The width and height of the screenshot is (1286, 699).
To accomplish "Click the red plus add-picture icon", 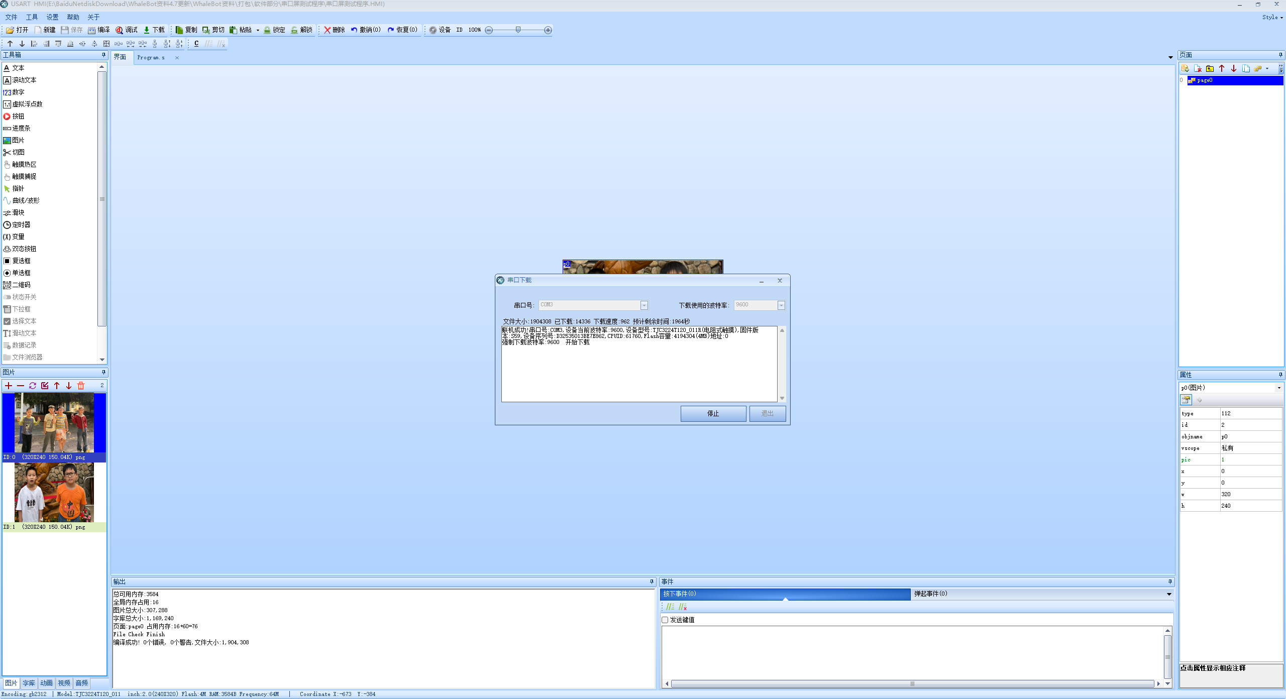I will (x=9, y=386).
